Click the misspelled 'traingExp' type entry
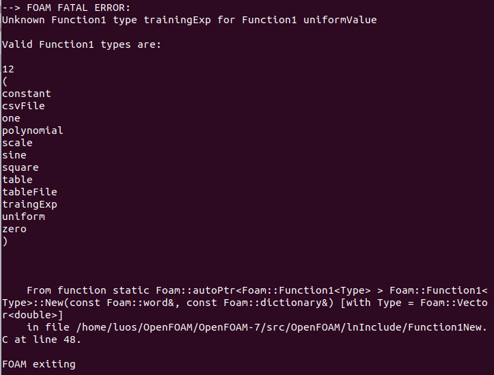 [30, 204]
